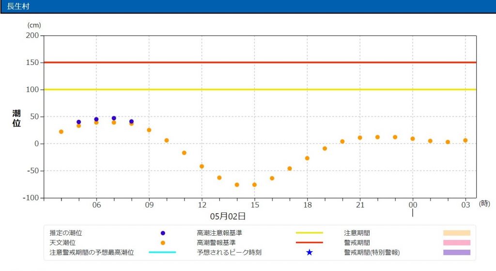Click the 18 hour tick label
The image size is (496, 271).
pos(308,205)
